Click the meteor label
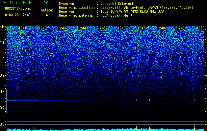The image size is (207, 131). point(47,10)
